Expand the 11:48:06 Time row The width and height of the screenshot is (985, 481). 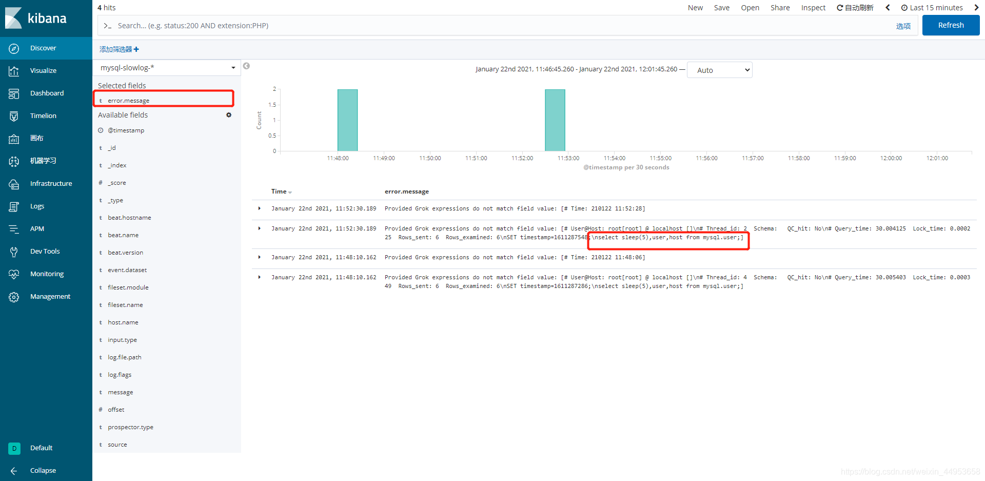pyautogui.click(x=260, y=257)
